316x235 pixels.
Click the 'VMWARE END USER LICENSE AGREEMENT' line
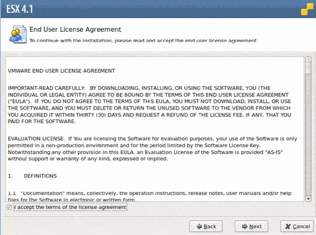click(x=61, y=71)
